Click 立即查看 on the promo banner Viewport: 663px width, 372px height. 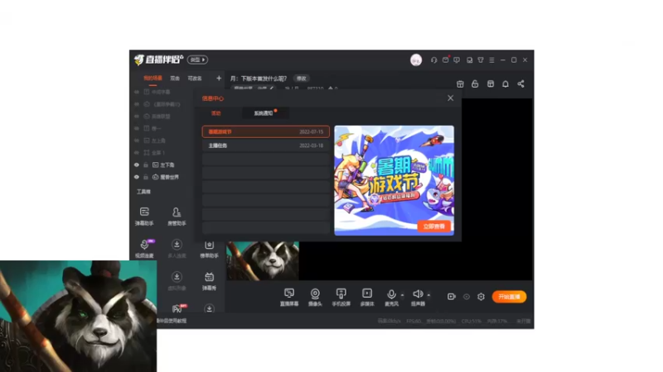433,227
